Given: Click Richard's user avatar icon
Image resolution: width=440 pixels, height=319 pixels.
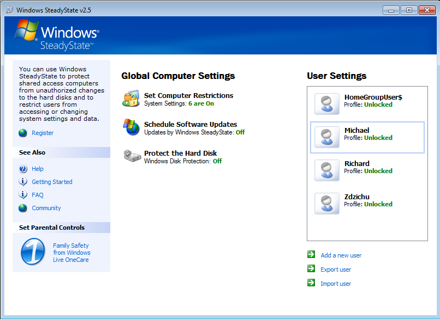Looking at the screenshot, I should click(327, 170).
